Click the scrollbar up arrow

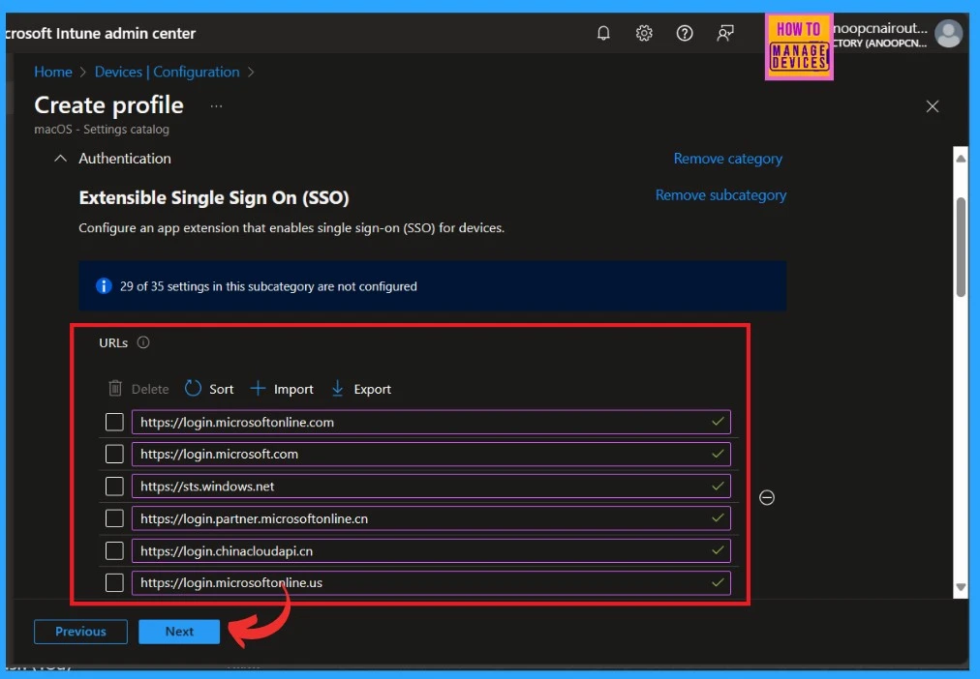[961, 159]
